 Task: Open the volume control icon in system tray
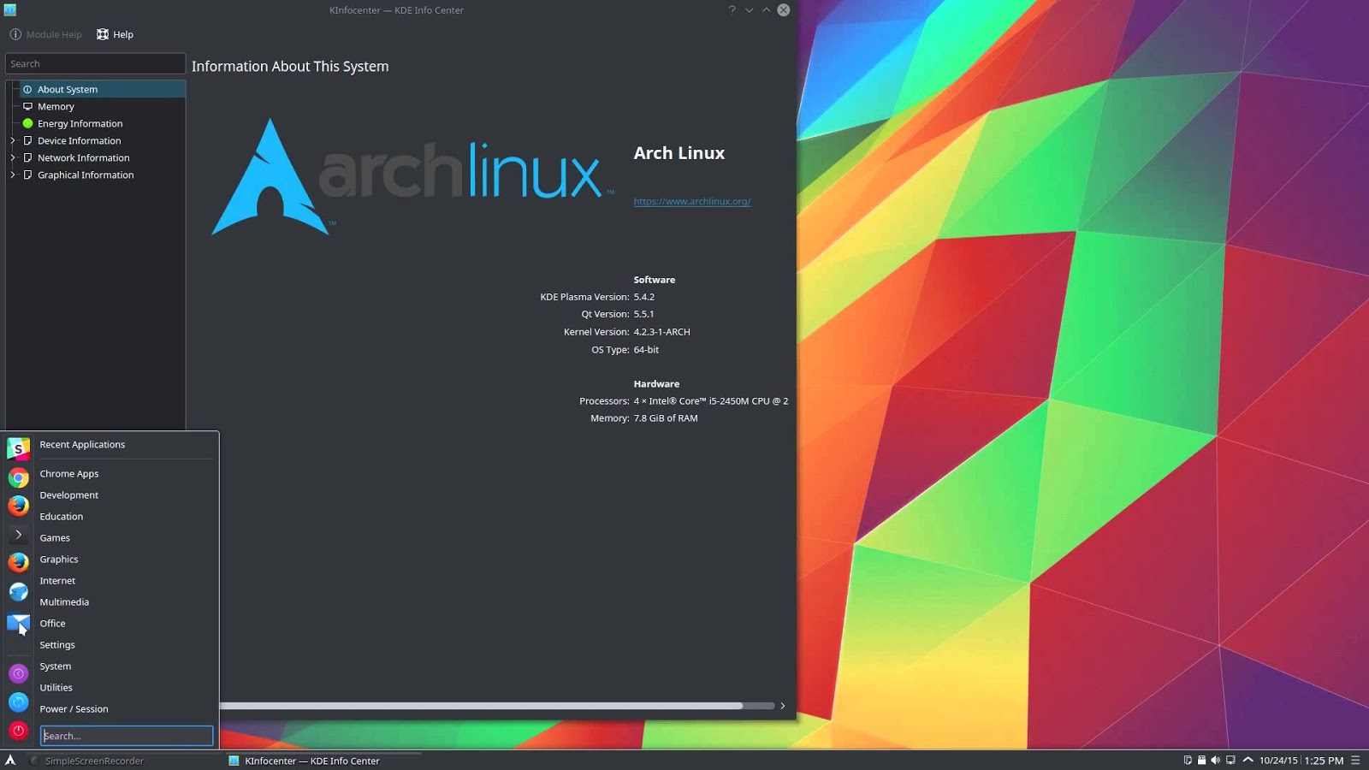[1215, 760]
